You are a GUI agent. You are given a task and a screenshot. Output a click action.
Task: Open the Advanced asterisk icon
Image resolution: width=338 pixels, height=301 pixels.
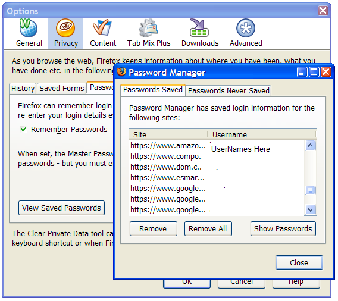pos(246,28)
